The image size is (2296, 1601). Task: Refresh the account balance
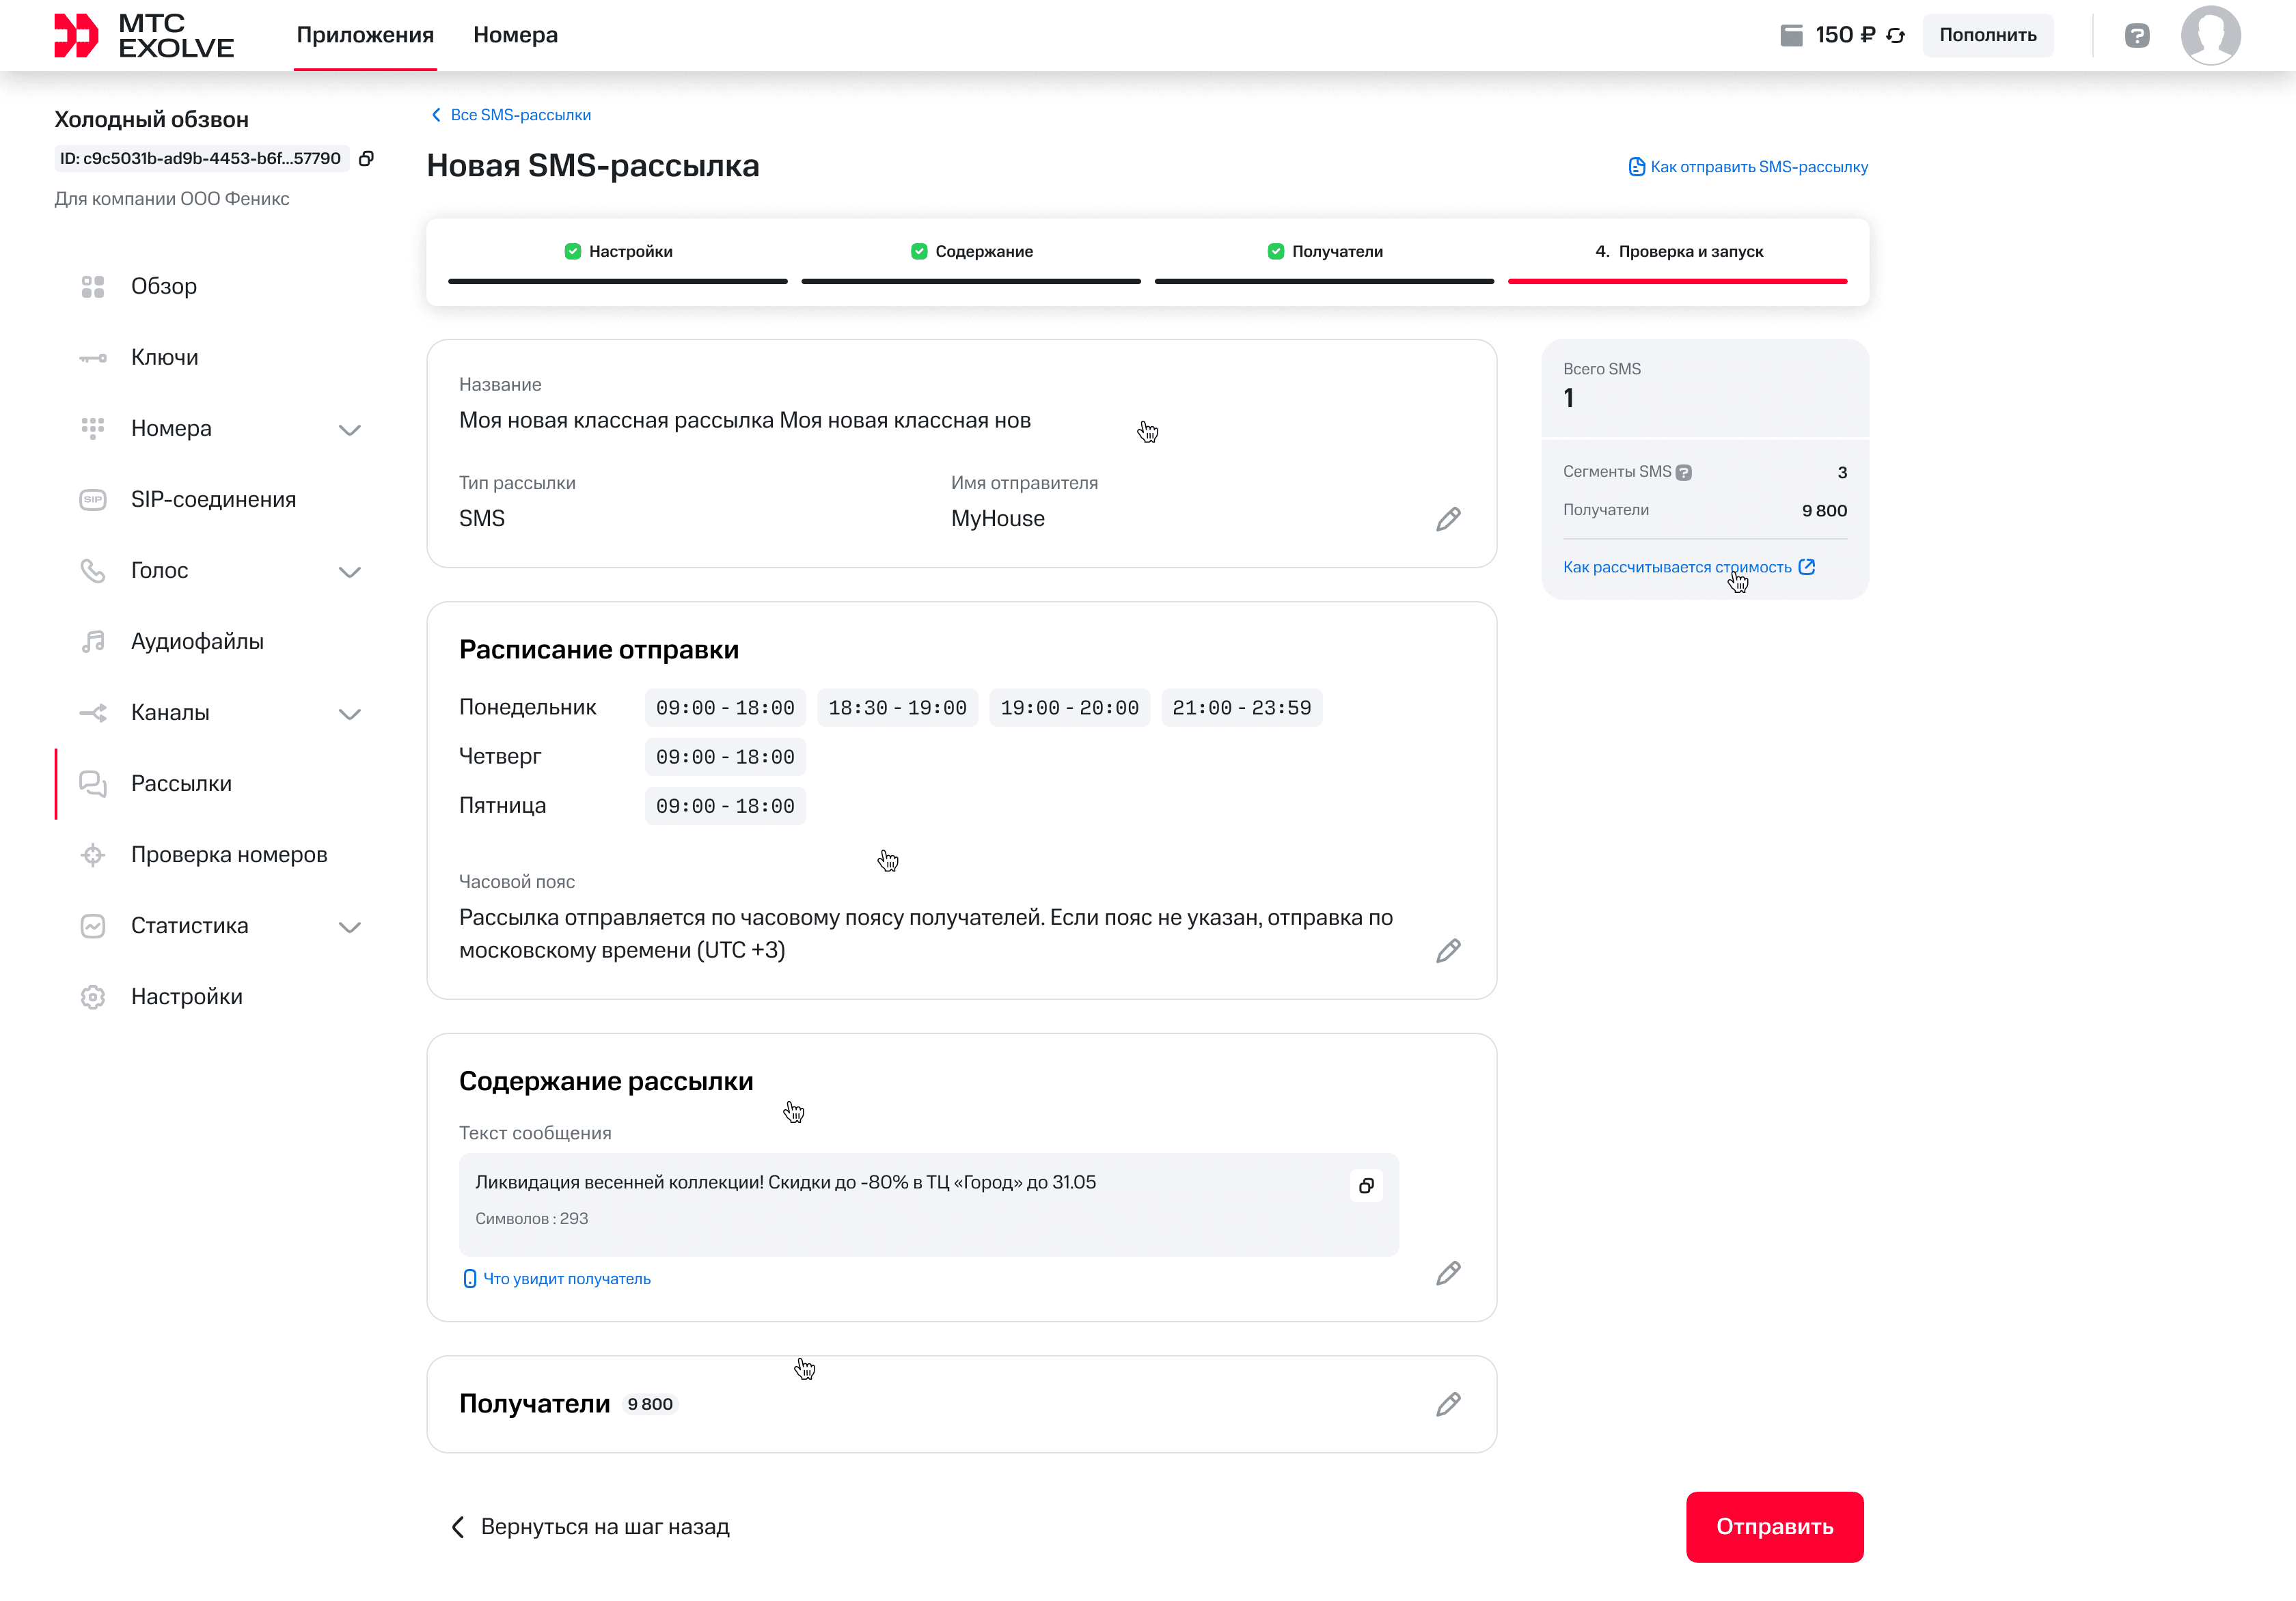[x=1895, y=36]
